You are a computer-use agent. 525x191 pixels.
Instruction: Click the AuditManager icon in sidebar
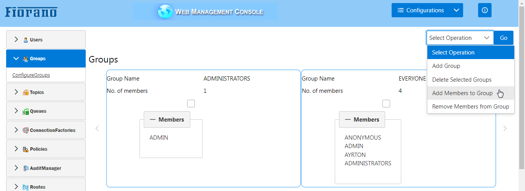coord(26,168)
